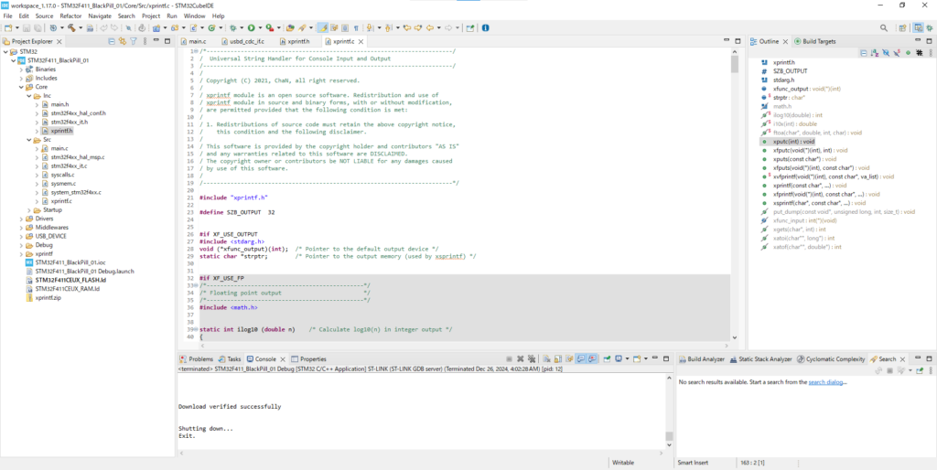Open dropdown arrow next to Run button

tap(260, 27)
